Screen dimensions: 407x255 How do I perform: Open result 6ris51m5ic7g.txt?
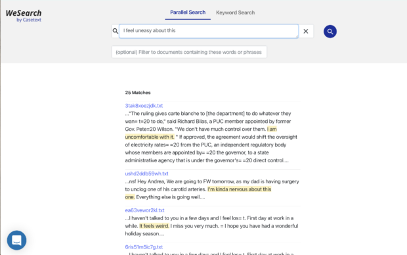click(144, 246)
